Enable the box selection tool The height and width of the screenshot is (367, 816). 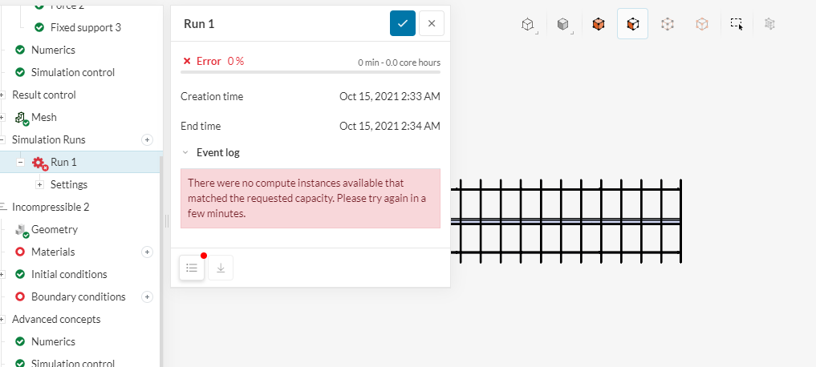pos(737,25)
